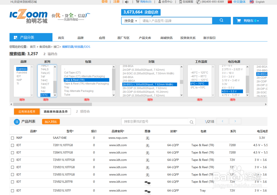Viewport: 277px width, 195px height.
Task: Select 256-BBGA in 封装 filter
Action: [x=129, y=81]
